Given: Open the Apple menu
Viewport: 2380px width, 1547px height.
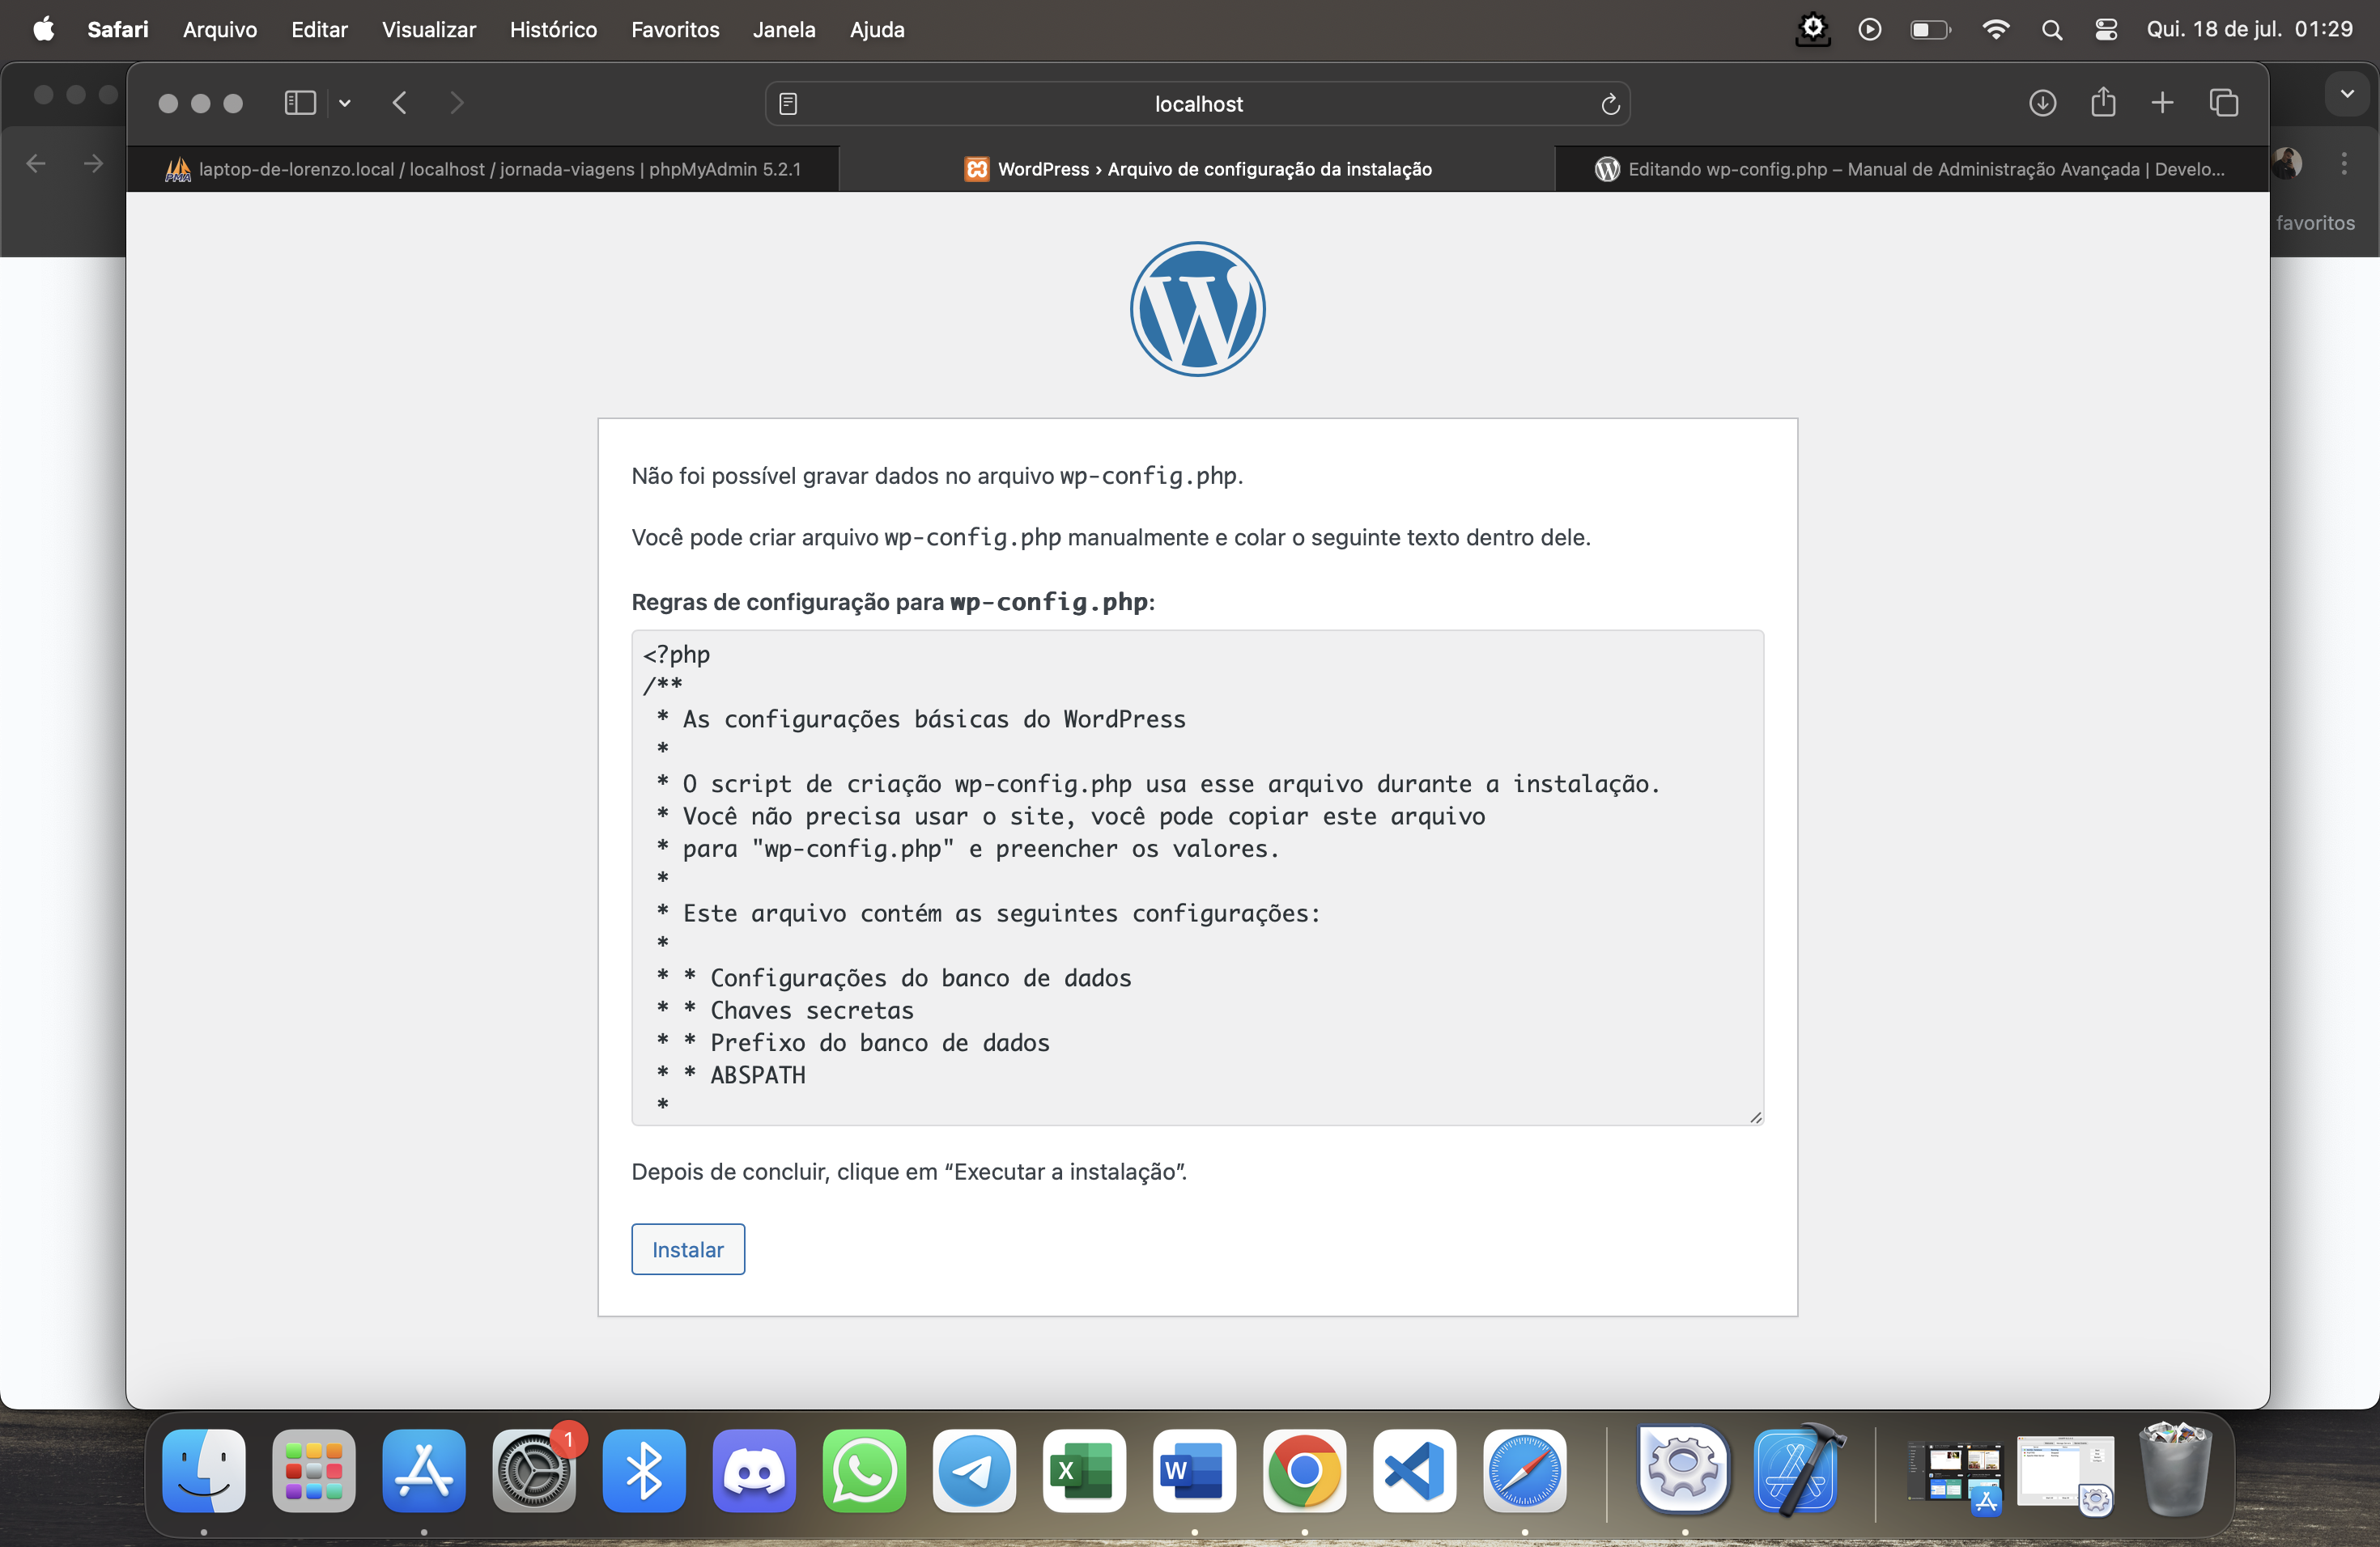Looking at the screenshot, I should [x=43, y=30].
